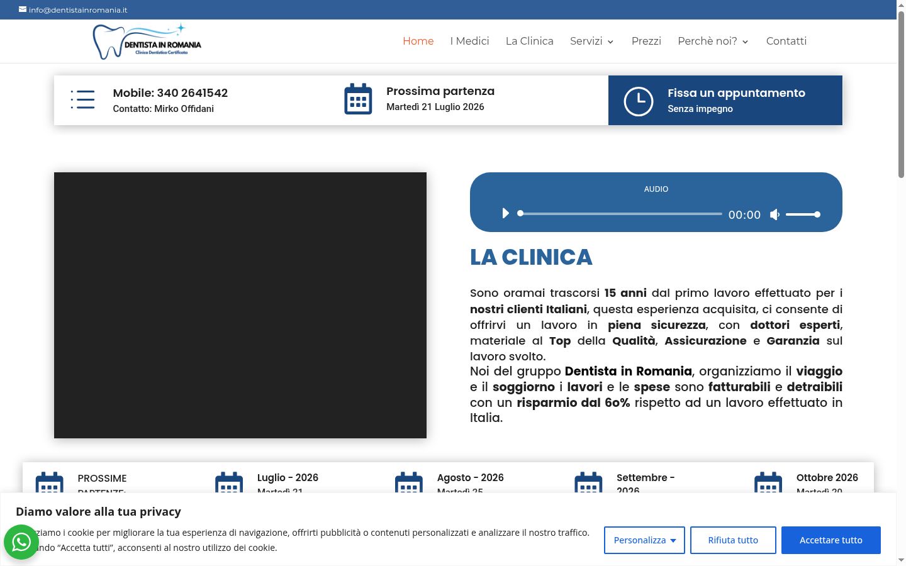Click the info@dentistainromania.it email link

point(78,10)
